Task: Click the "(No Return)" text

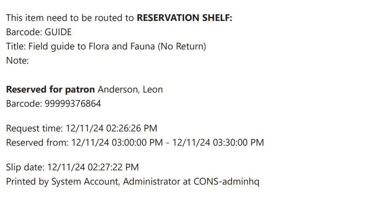Action: [x=182, y=46]
